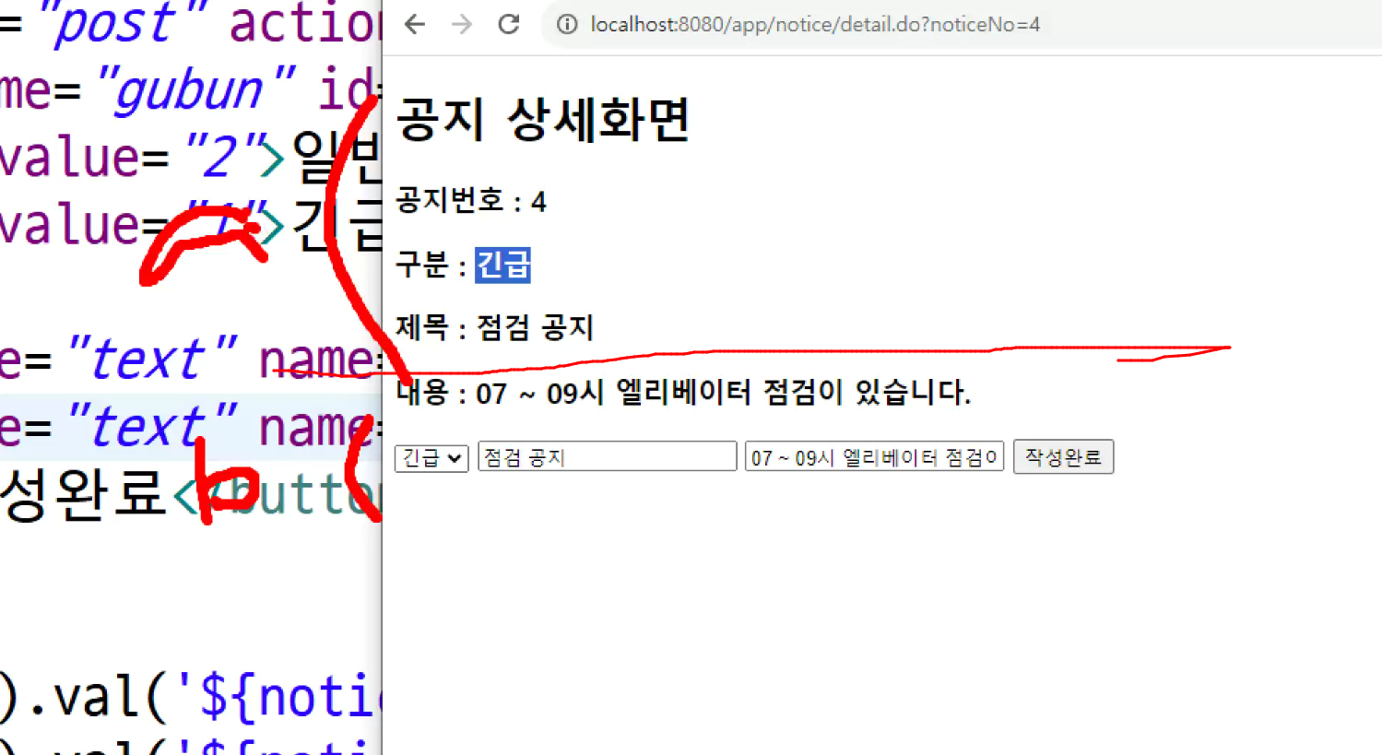Place cursor on value="2" in code editor
Viewport: 1382px width, 755px height.
[132, 158]
